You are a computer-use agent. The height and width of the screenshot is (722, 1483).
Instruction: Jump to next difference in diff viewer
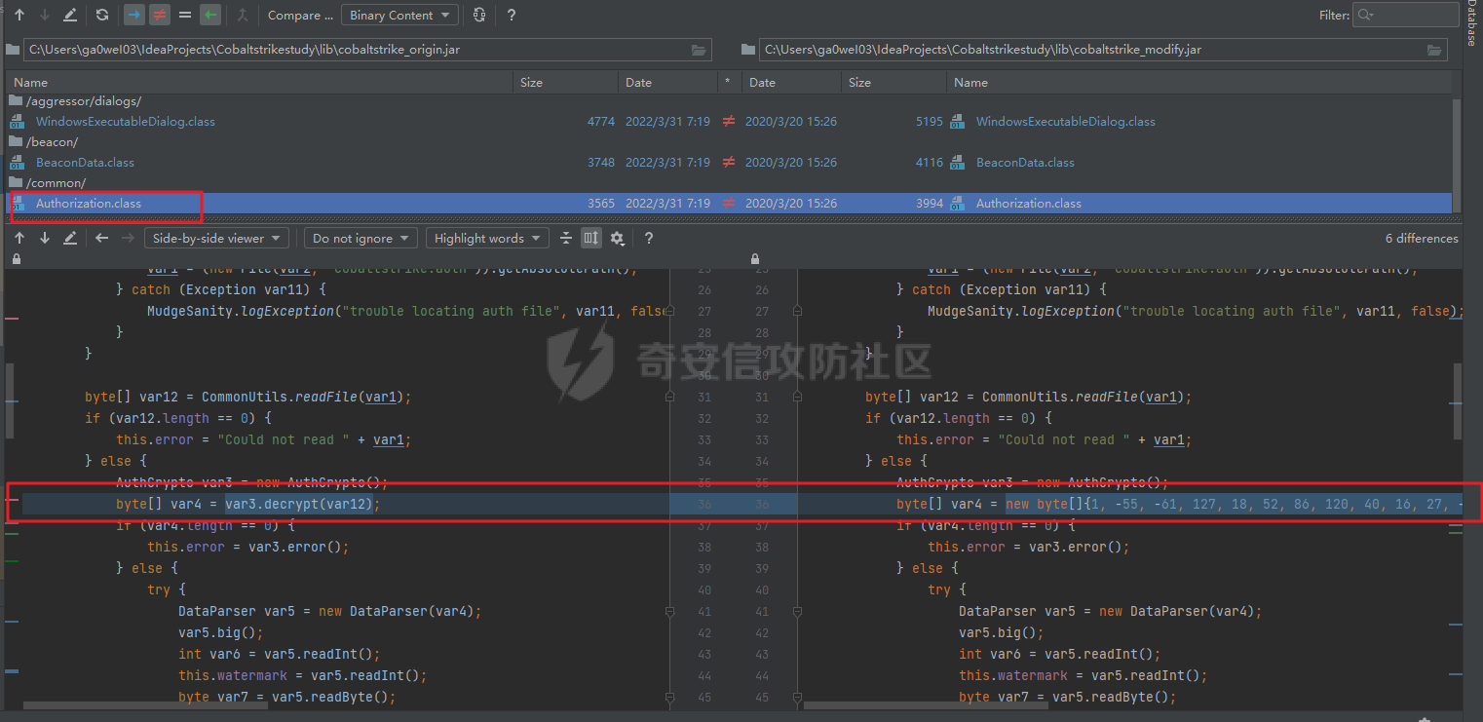[45, 238]
